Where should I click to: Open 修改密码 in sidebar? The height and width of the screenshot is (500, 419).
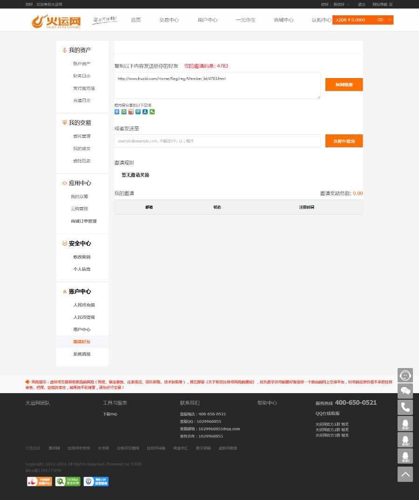[82, 257]
